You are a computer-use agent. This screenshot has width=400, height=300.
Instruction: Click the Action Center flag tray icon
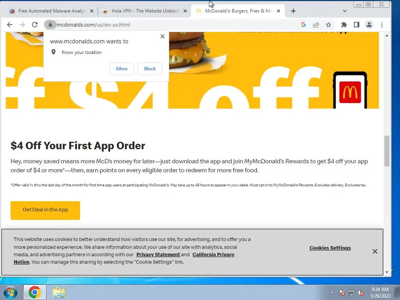pyautogui.click(x=341, y=293)
